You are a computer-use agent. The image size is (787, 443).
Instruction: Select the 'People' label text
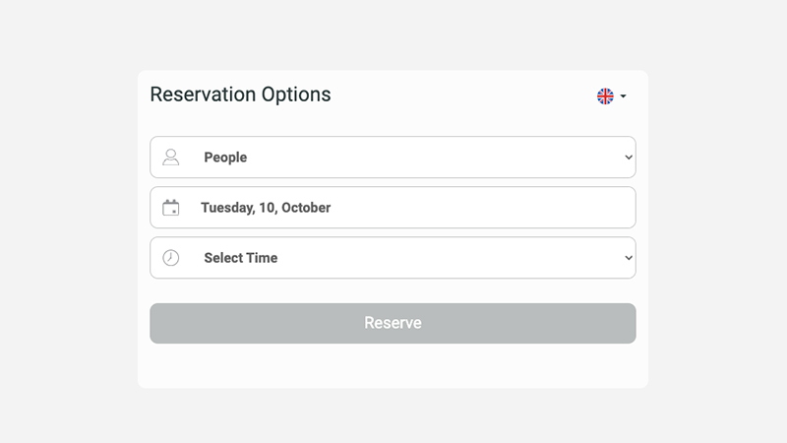[225, 158]
